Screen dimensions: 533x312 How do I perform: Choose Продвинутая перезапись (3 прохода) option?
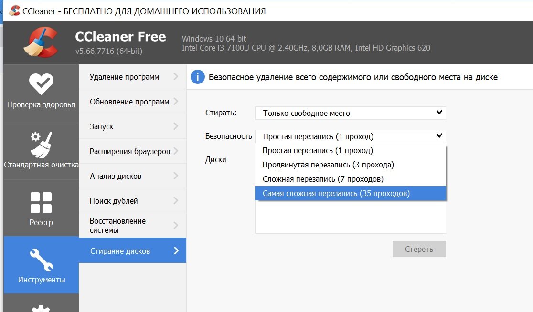click(x=351, y=165)
